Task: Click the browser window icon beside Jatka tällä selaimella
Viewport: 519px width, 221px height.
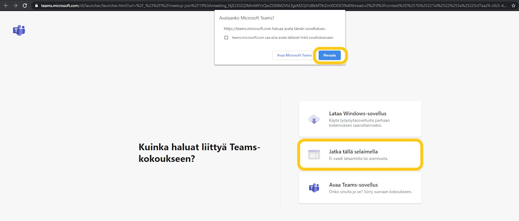Action: (x=314, y=155)
